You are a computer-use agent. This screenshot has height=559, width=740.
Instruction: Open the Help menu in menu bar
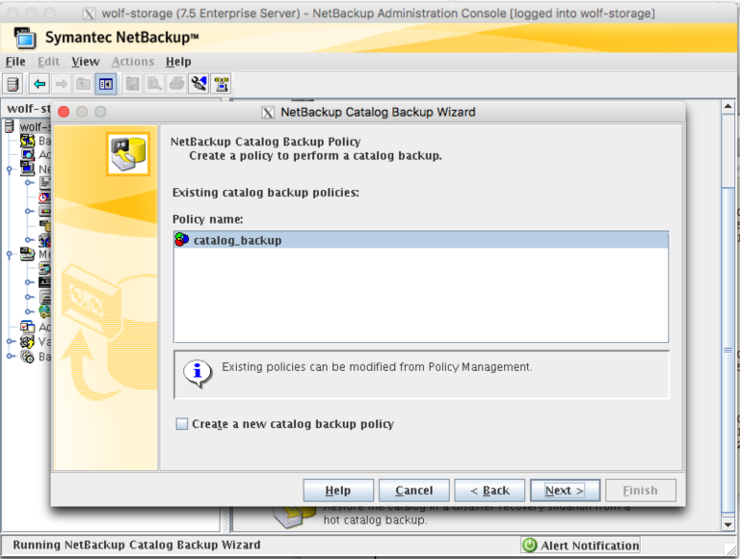pyautogui.click(x=178, y=62)
